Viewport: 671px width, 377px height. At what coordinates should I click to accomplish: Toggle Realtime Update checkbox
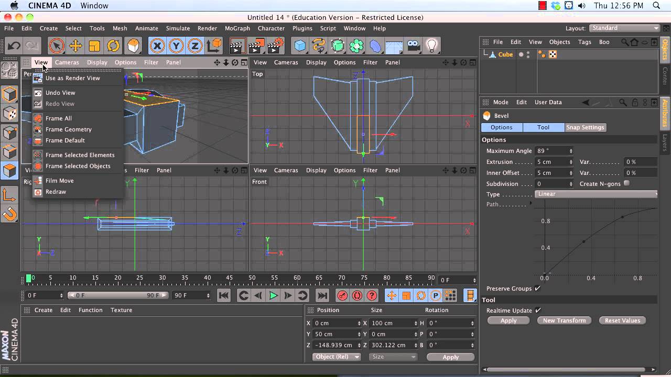tap(538, 311)
